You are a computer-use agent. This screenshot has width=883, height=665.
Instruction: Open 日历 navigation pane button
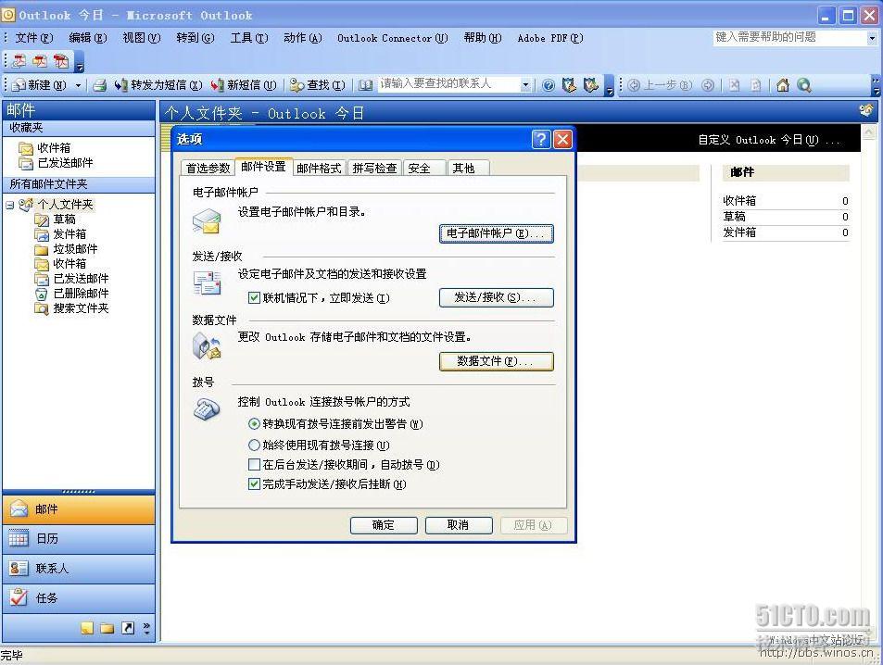coord(79,539)
